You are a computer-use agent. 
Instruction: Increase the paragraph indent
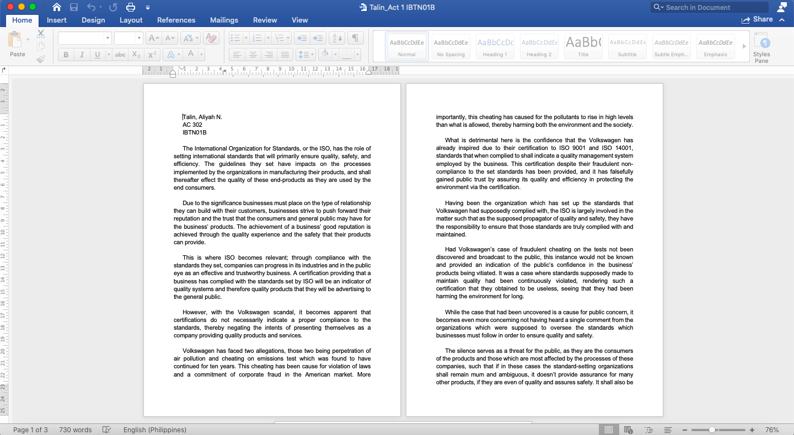318,38
